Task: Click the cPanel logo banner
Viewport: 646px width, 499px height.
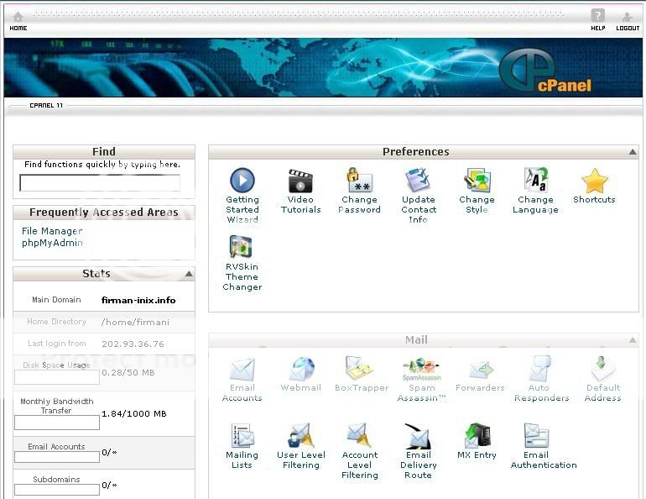Action: [x=545, y=71]
